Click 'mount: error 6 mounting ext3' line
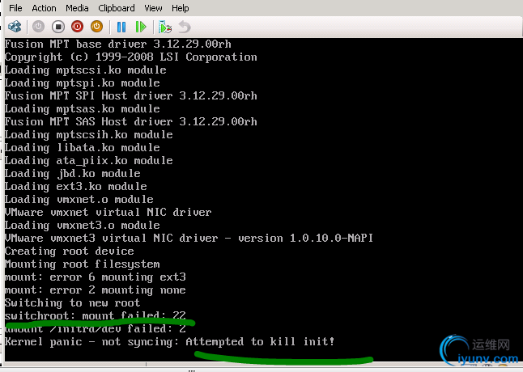The height and width of the screenshot is (372, 523). tap(95, 277)
